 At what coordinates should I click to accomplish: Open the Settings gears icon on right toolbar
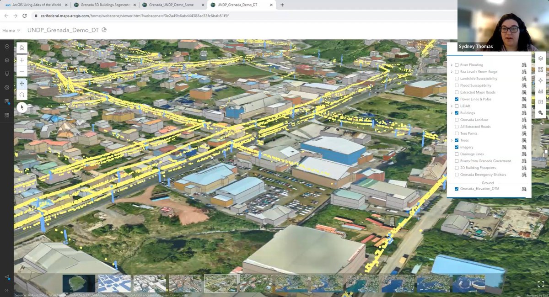541,113
